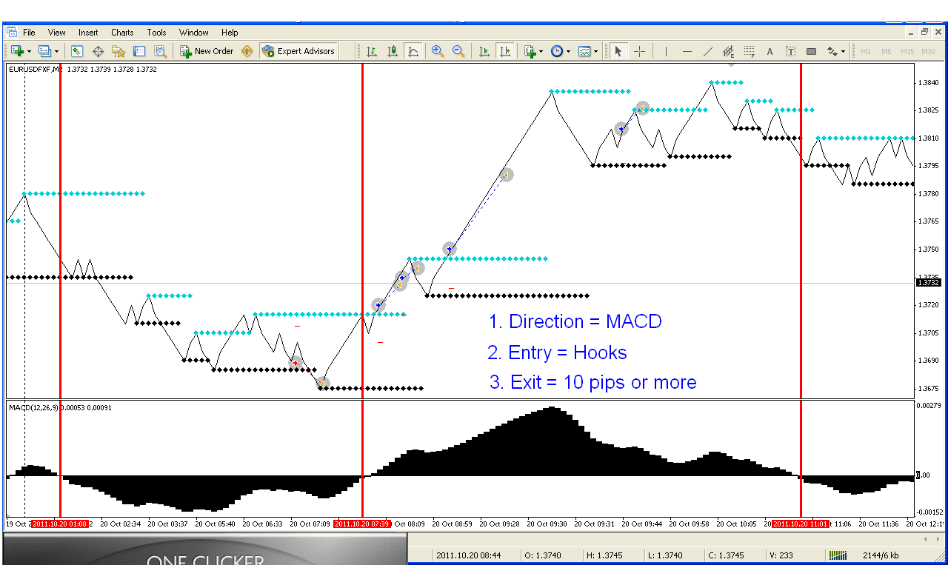Zoom out of the chart
This screenshot has height=565, width=948.
pyautogui.click(x=458, y=51)
